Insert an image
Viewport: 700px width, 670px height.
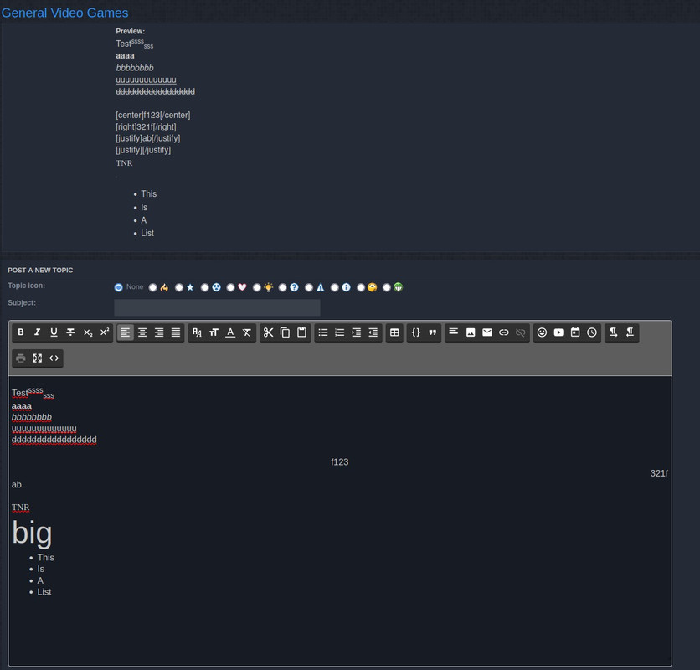[471, 332]
